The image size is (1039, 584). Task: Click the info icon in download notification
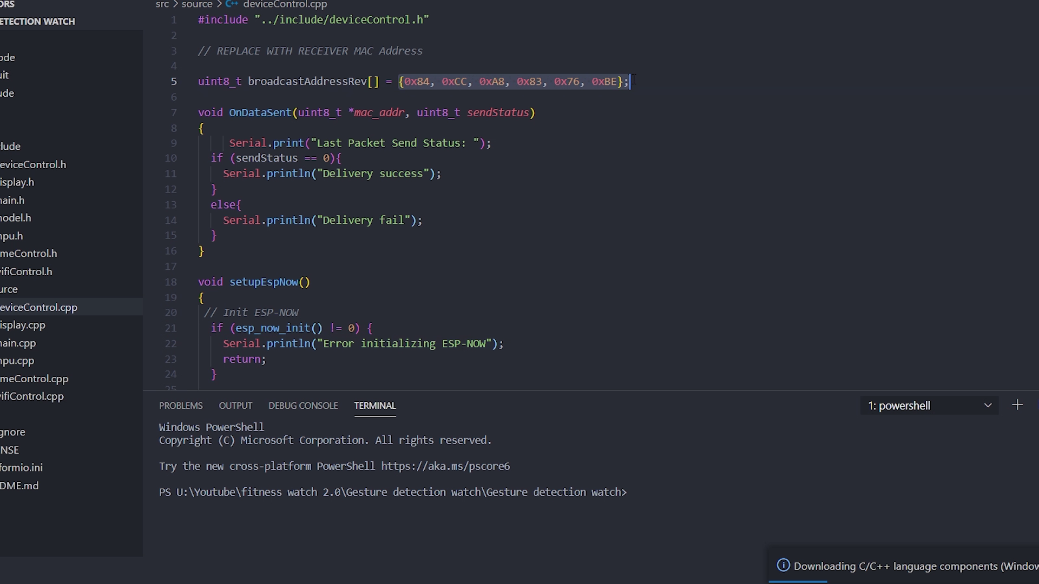(x=783, y=566)
